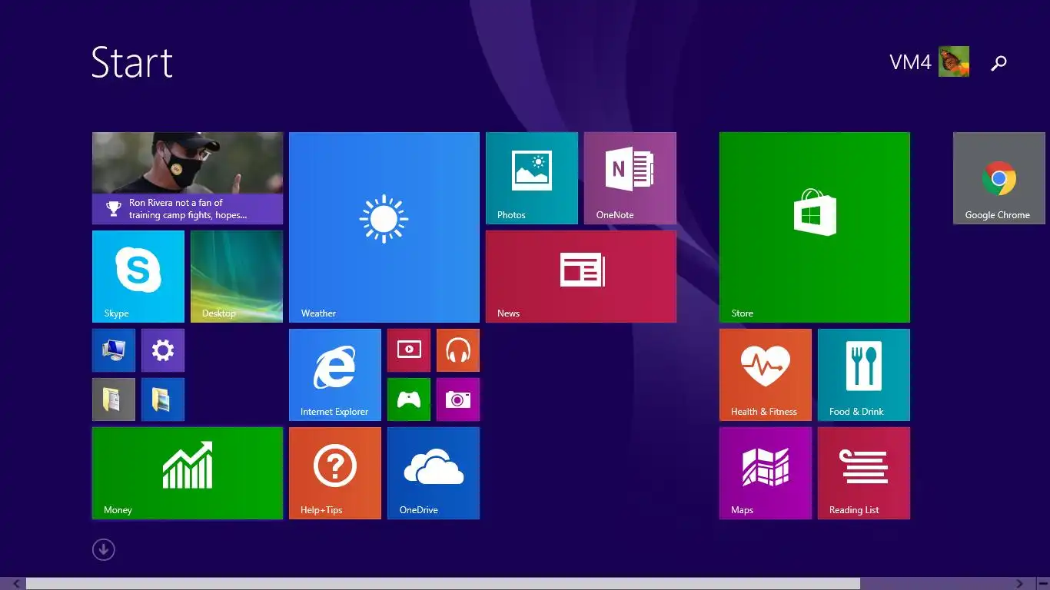Open the magenta Camera tile
The width and height of the screenshot is (1050, 590).
(x=458, y=399)
